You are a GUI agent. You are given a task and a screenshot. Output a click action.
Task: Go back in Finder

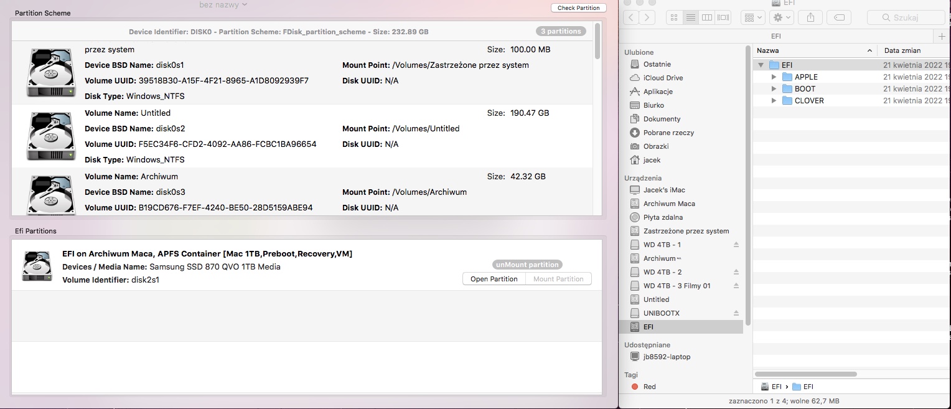coord(632,17)
